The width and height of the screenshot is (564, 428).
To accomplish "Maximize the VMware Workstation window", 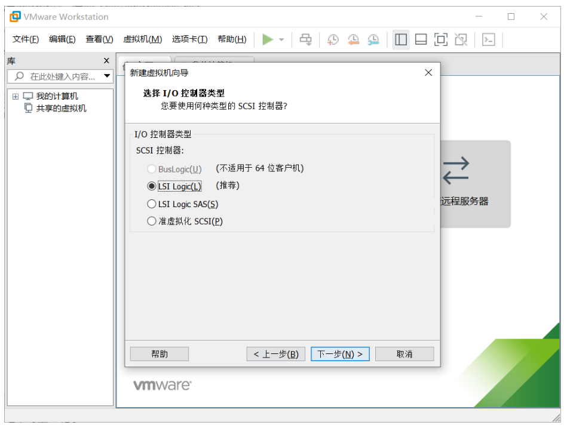I will [x=511, y=17].
